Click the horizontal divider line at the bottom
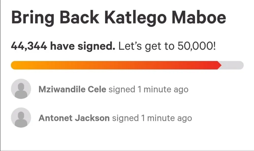This screenshot has height=151, width=254. [x=127, y=150]
